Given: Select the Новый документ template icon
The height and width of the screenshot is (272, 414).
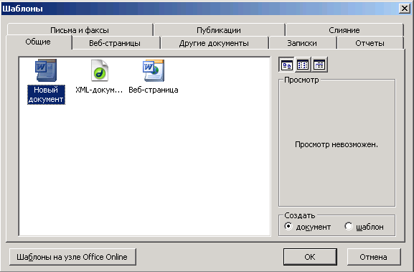Looking at the screenshot, I should [x=46, y=70].
